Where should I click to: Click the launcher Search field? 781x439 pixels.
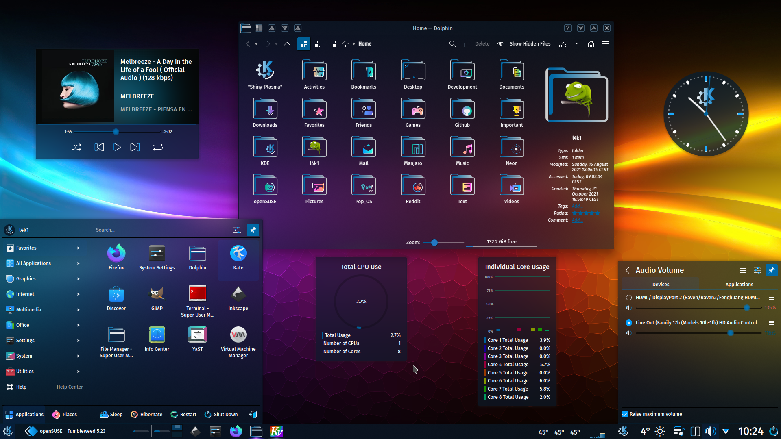pyautogui.click(x=161, y=230)
